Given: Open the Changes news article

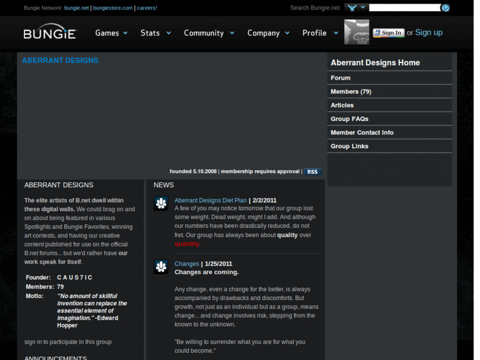Looking at the screenshot, I should click(187, 264).
